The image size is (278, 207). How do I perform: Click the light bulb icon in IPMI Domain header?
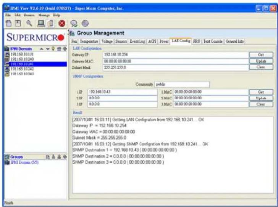pyautogui.click(x=53, y=49)
